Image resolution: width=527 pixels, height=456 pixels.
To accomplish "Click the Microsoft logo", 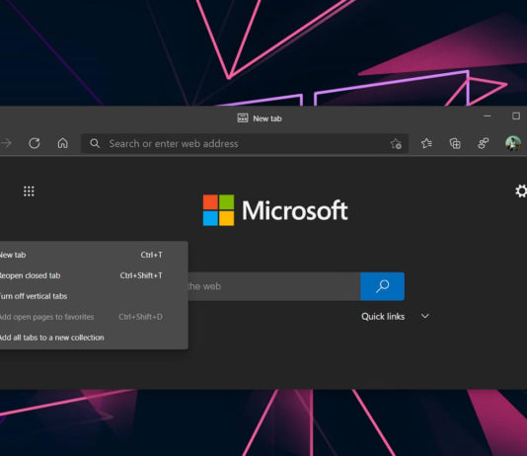I will click(275, 210).
